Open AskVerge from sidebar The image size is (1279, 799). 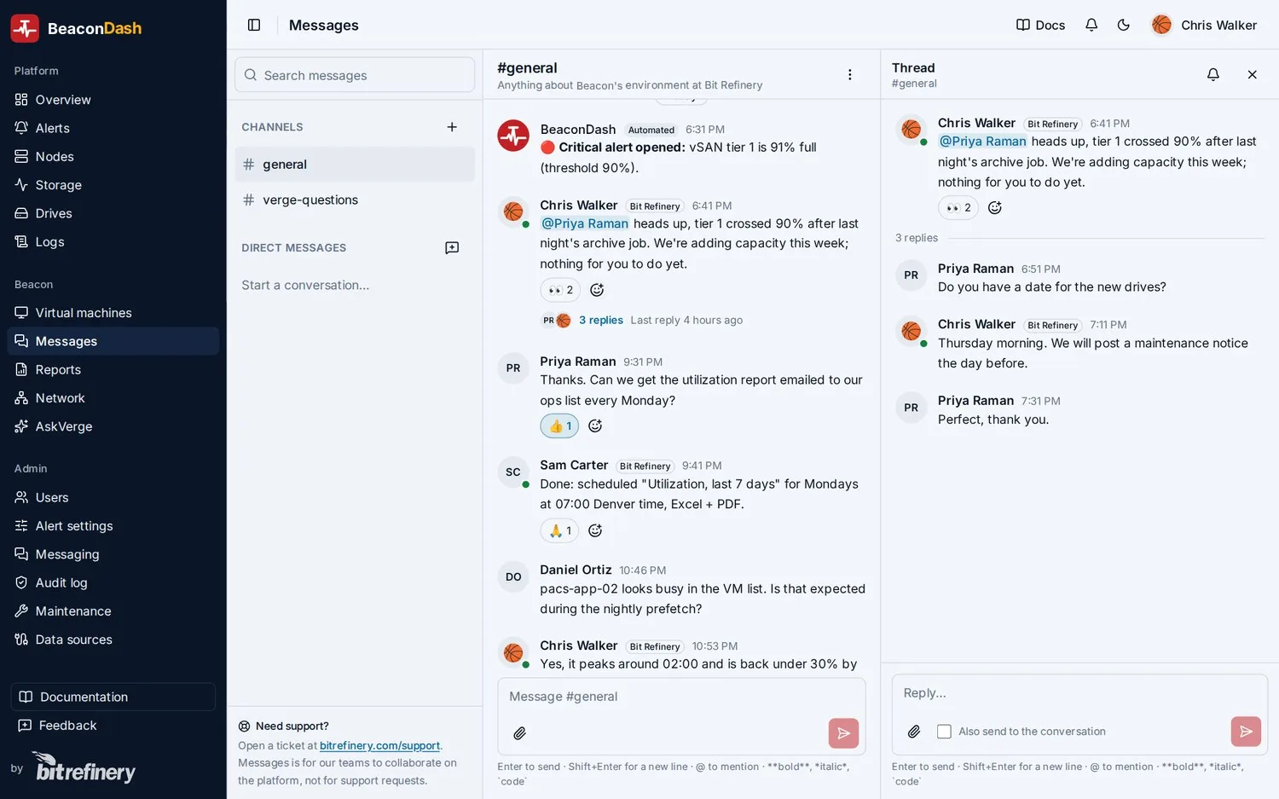(113, 426)
